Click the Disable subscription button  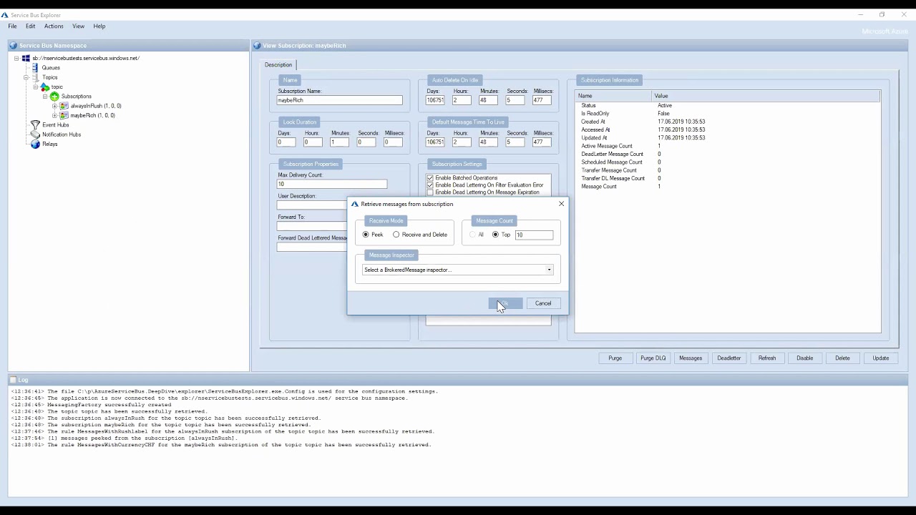(805, 358)
